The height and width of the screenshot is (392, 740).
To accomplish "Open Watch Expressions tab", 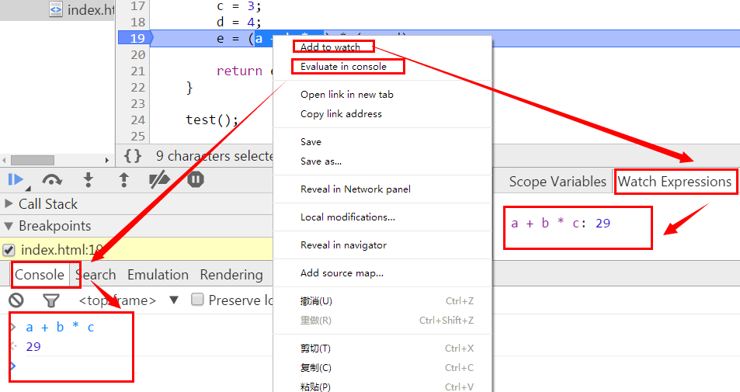I will tap(675, 182).
